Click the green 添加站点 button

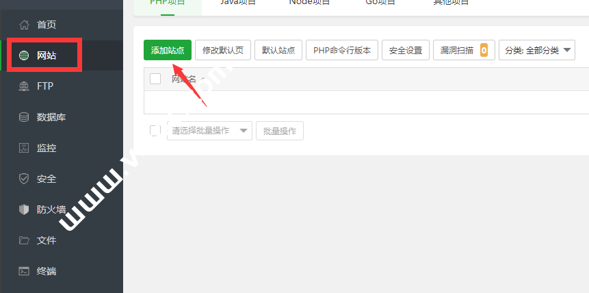[x=168, y=50]
